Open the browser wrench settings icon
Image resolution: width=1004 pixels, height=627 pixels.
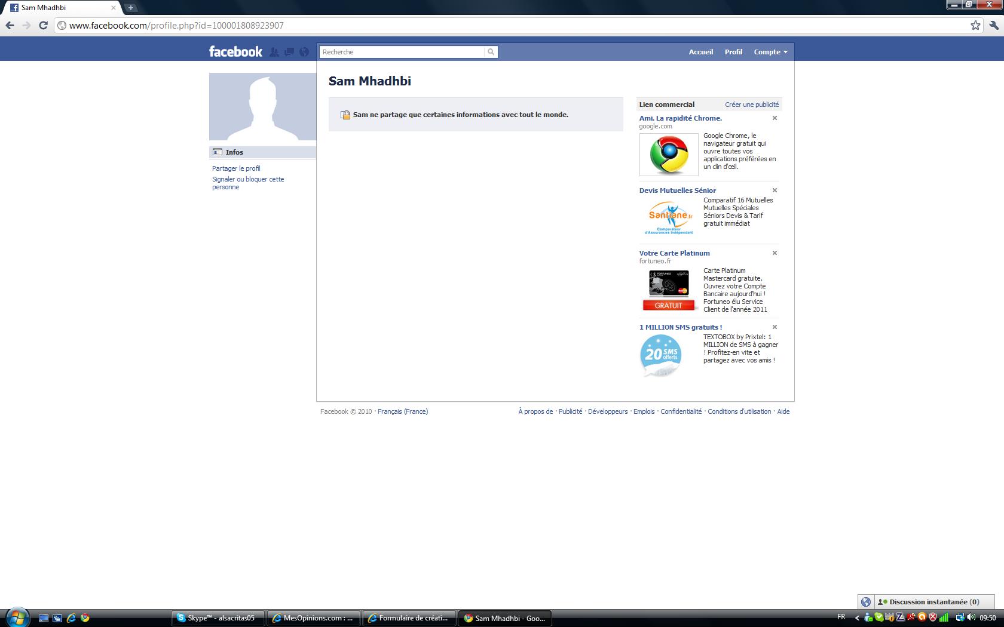(x=993, y=25)
